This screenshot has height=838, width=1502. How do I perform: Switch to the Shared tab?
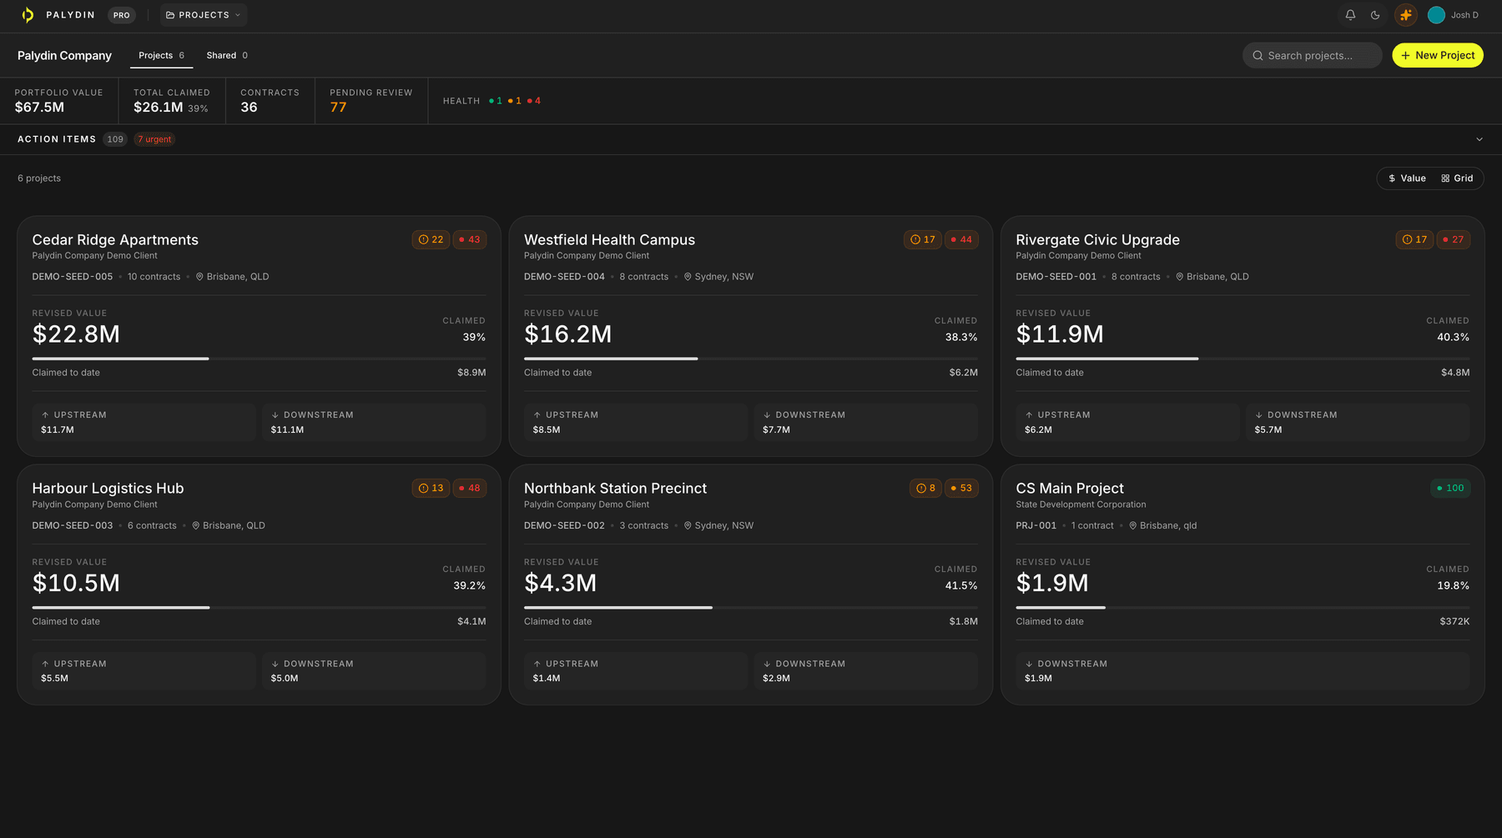click(227, 55)
